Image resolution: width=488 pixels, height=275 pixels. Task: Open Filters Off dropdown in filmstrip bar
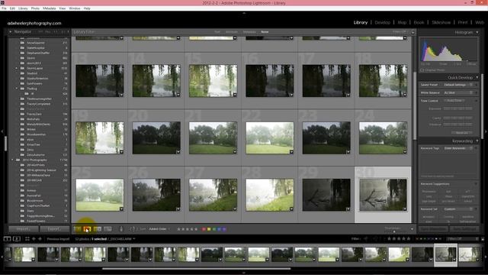[462, 239]
